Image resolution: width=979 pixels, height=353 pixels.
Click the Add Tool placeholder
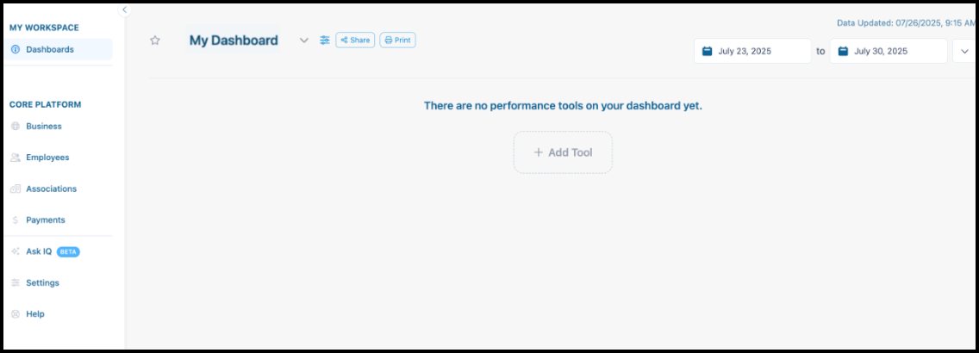click(x=563, y=152)
